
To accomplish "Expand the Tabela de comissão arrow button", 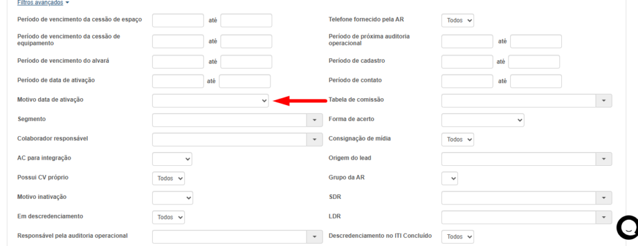I will pos(604,101).
